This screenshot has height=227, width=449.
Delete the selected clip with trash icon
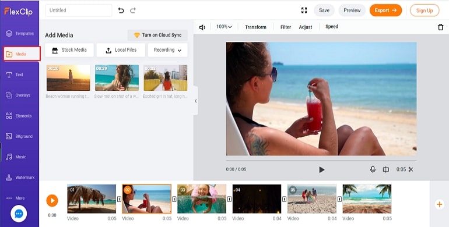pyautogui.click(x=441, y=27)
